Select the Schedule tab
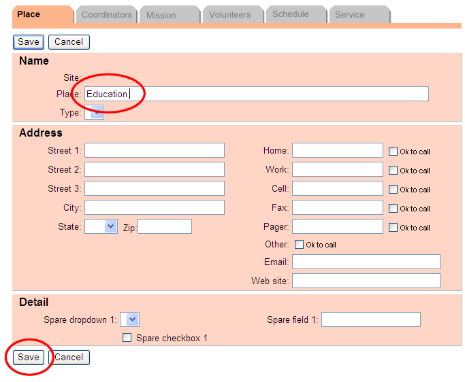This screenshot has height=382, width=465. [x=290, y=14]
